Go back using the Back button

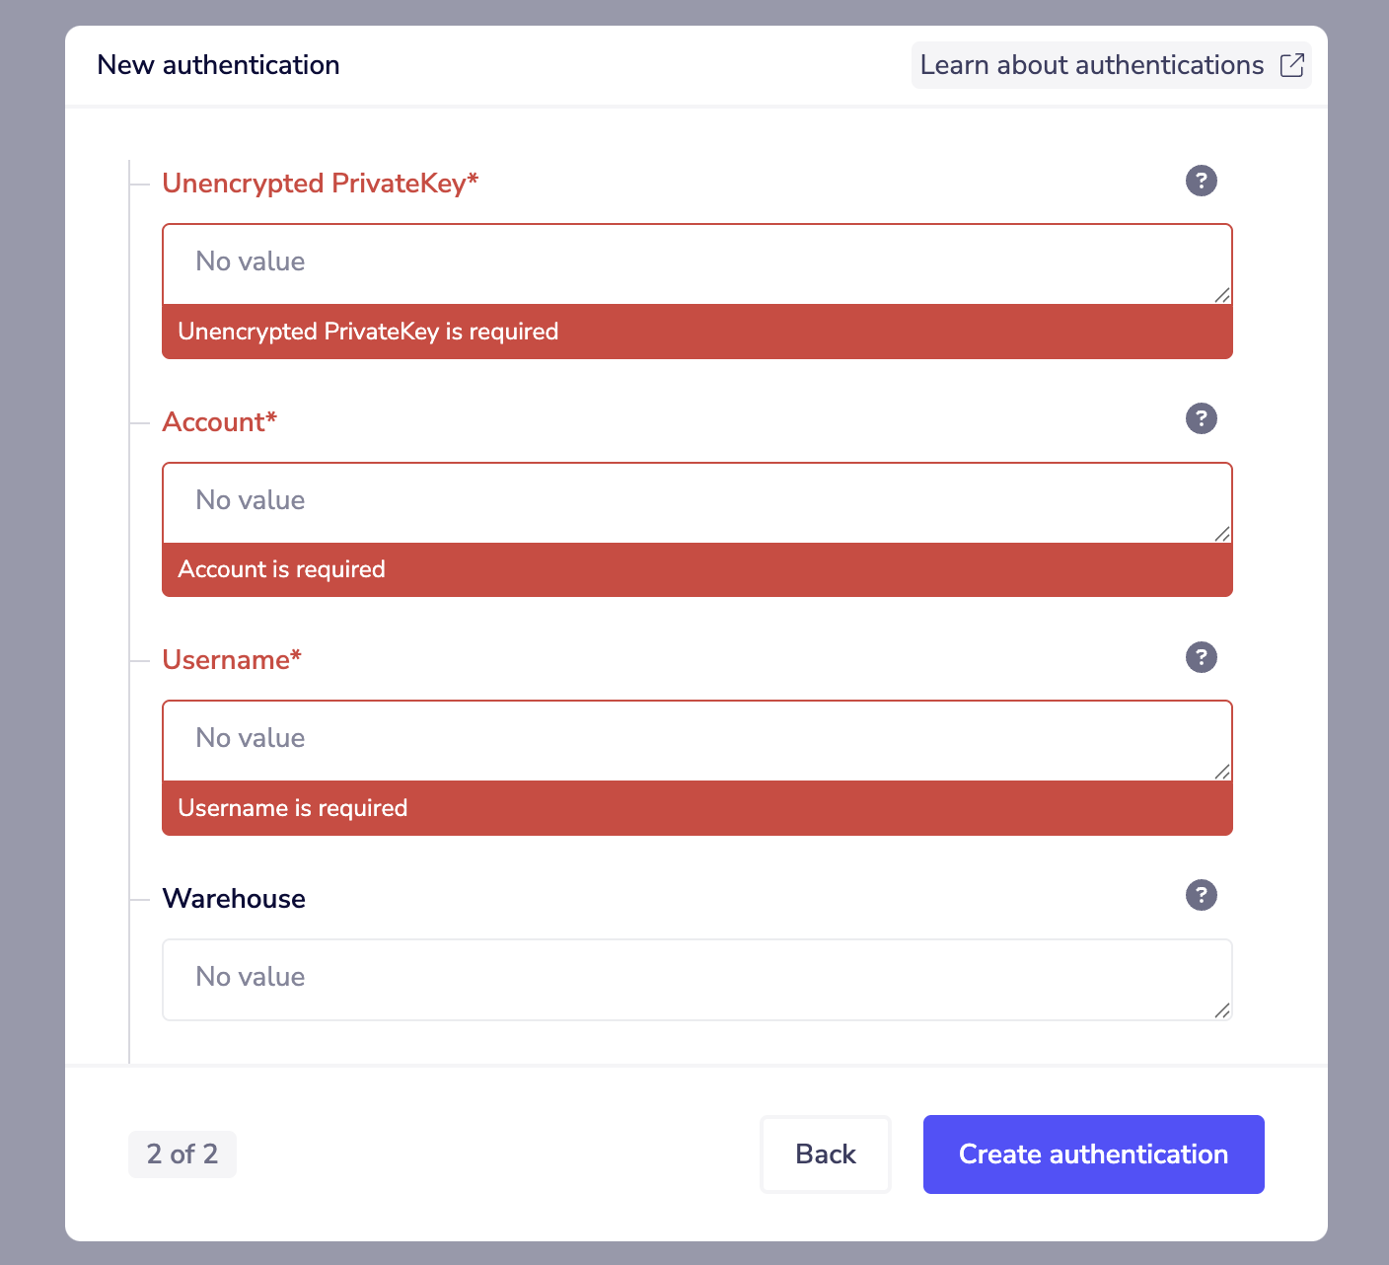[x=826, y=1153]
